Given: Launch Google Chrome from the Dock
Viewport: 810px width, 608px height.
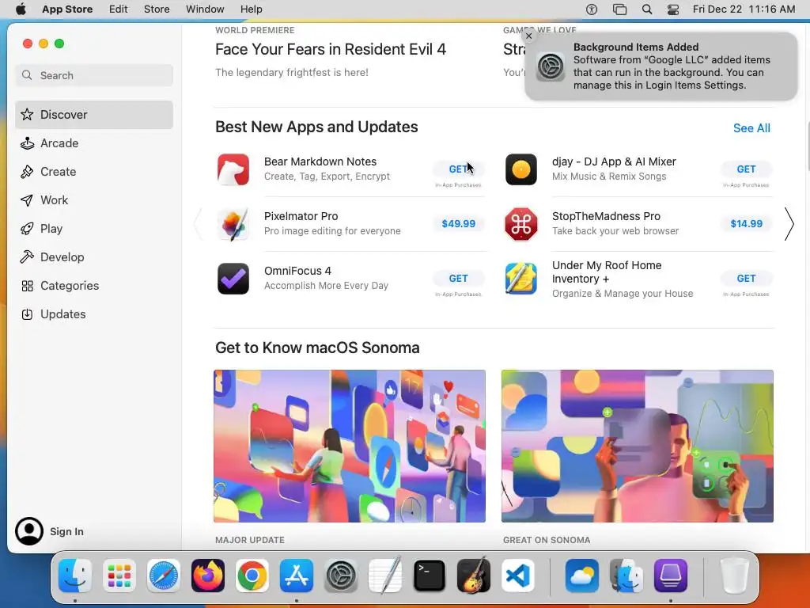Looking at the screenshot, I should click(x=252, y=576).
